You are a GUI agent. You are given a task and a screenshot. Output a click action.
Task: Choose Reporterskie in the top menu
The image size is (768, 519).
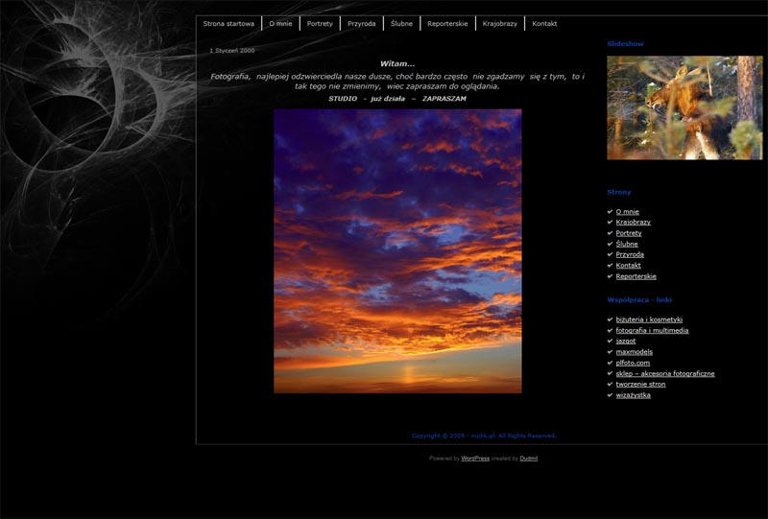point(447,23)
